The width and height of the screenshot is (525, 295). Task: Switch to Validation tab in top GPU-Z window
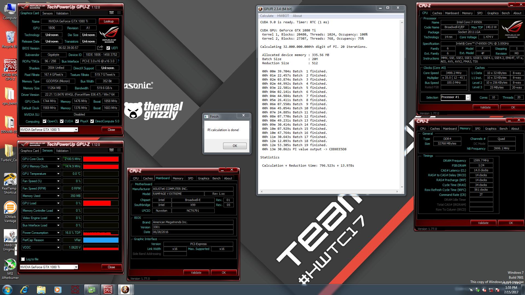click(62, 13)
